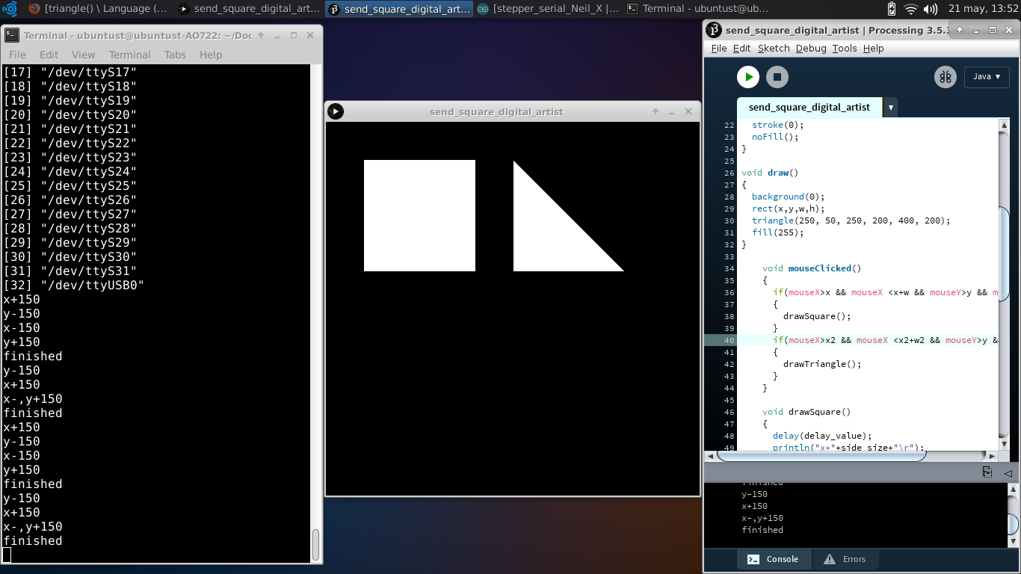Click the white square in the sketch window
Image resolution: width=1021 pixels, height=574 pixels.
pos(419,215)
